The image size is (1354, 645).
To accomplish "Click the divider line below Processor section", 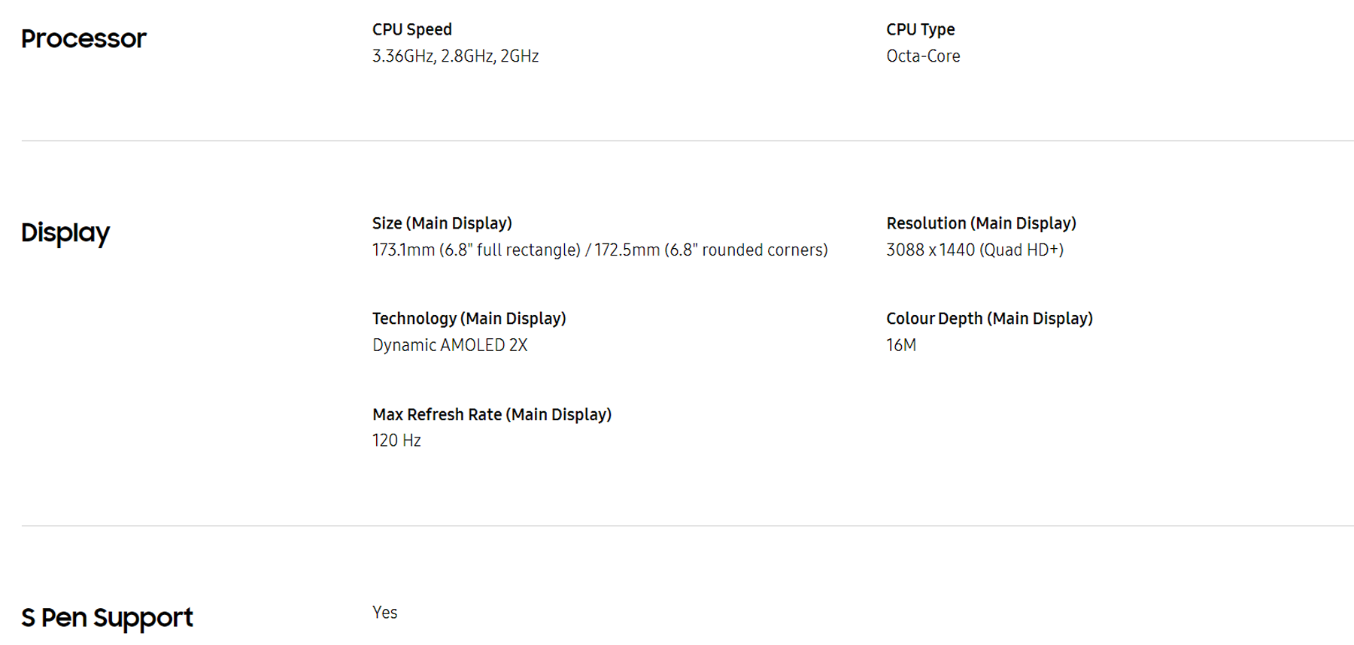I will 677,141.
